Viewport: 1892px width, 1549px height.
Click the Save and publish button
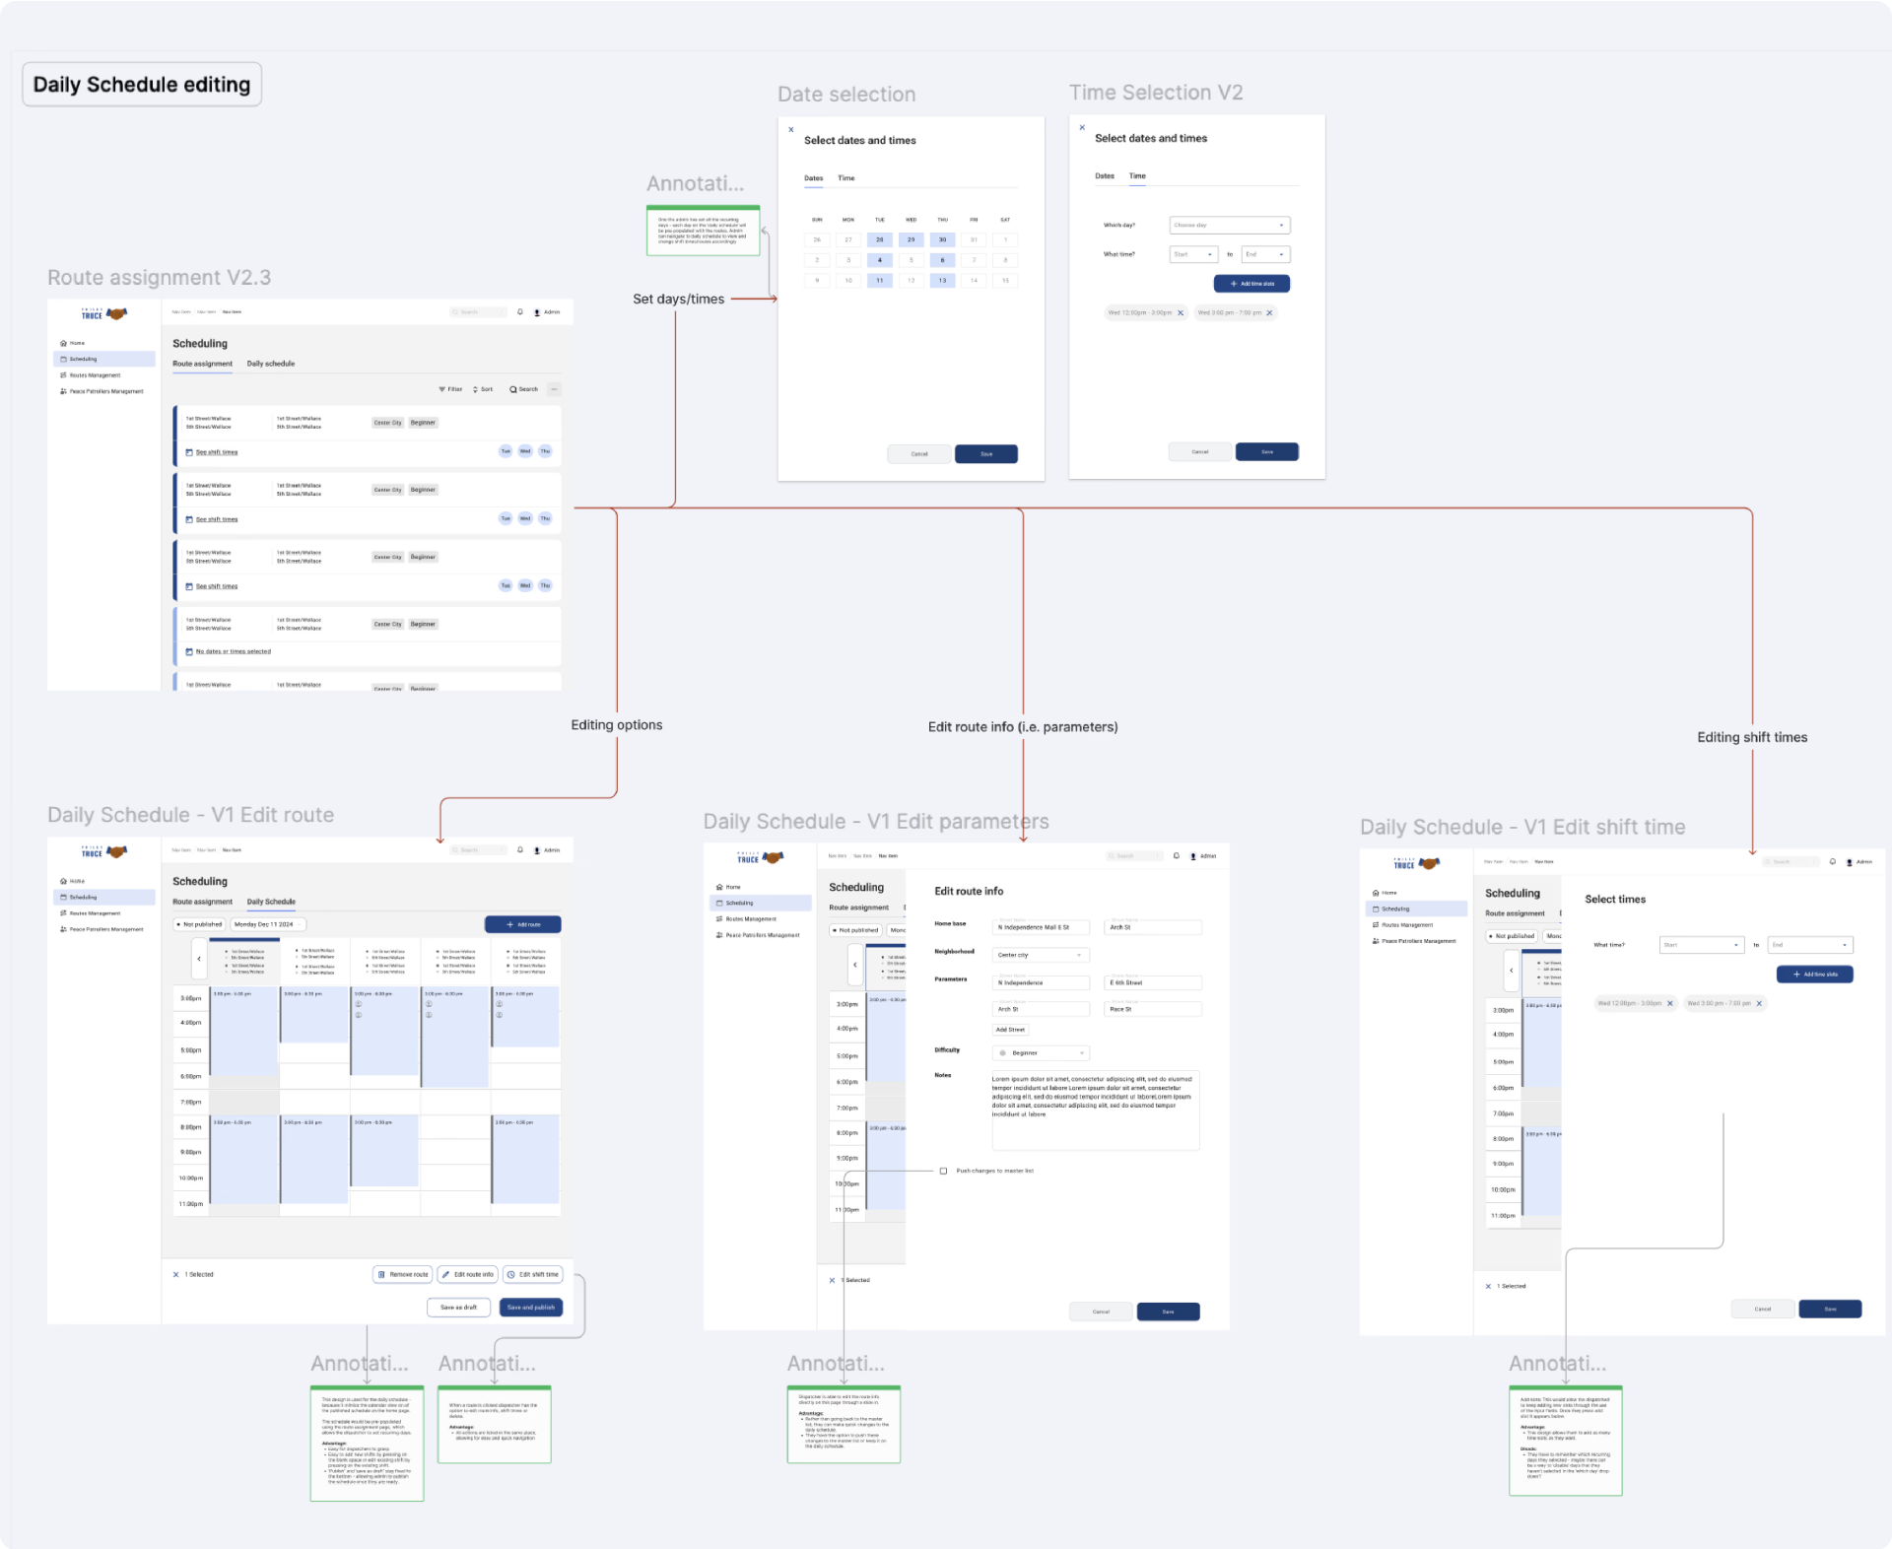tap(530, 1307)
